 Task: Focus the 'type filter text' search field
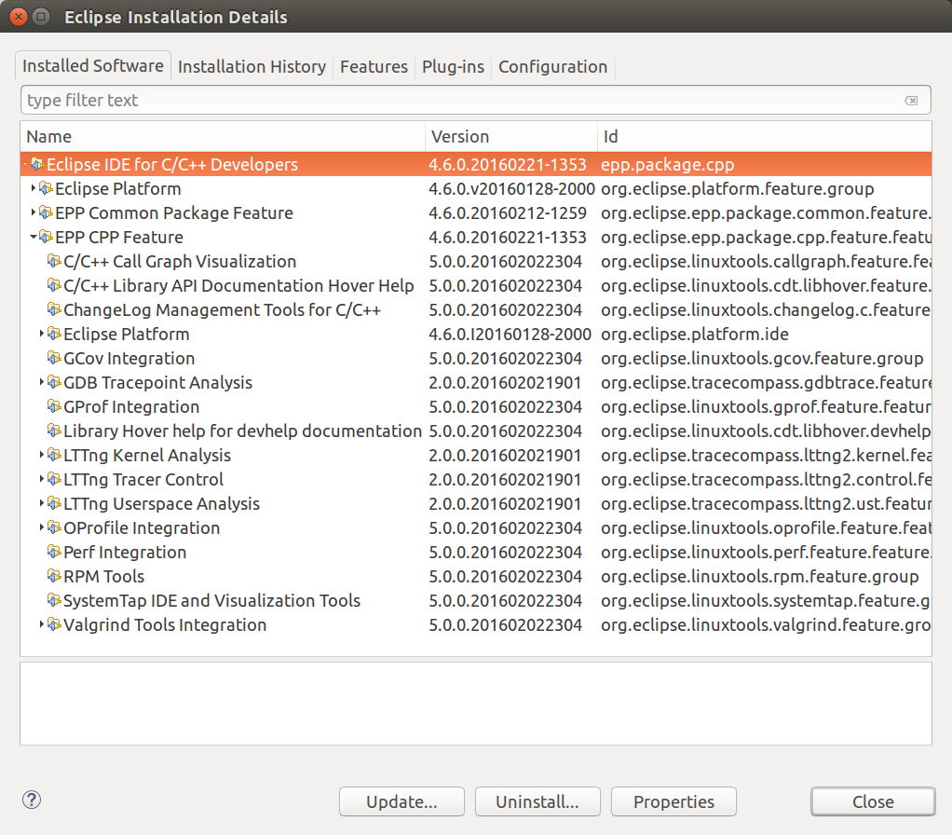point(476,101)
